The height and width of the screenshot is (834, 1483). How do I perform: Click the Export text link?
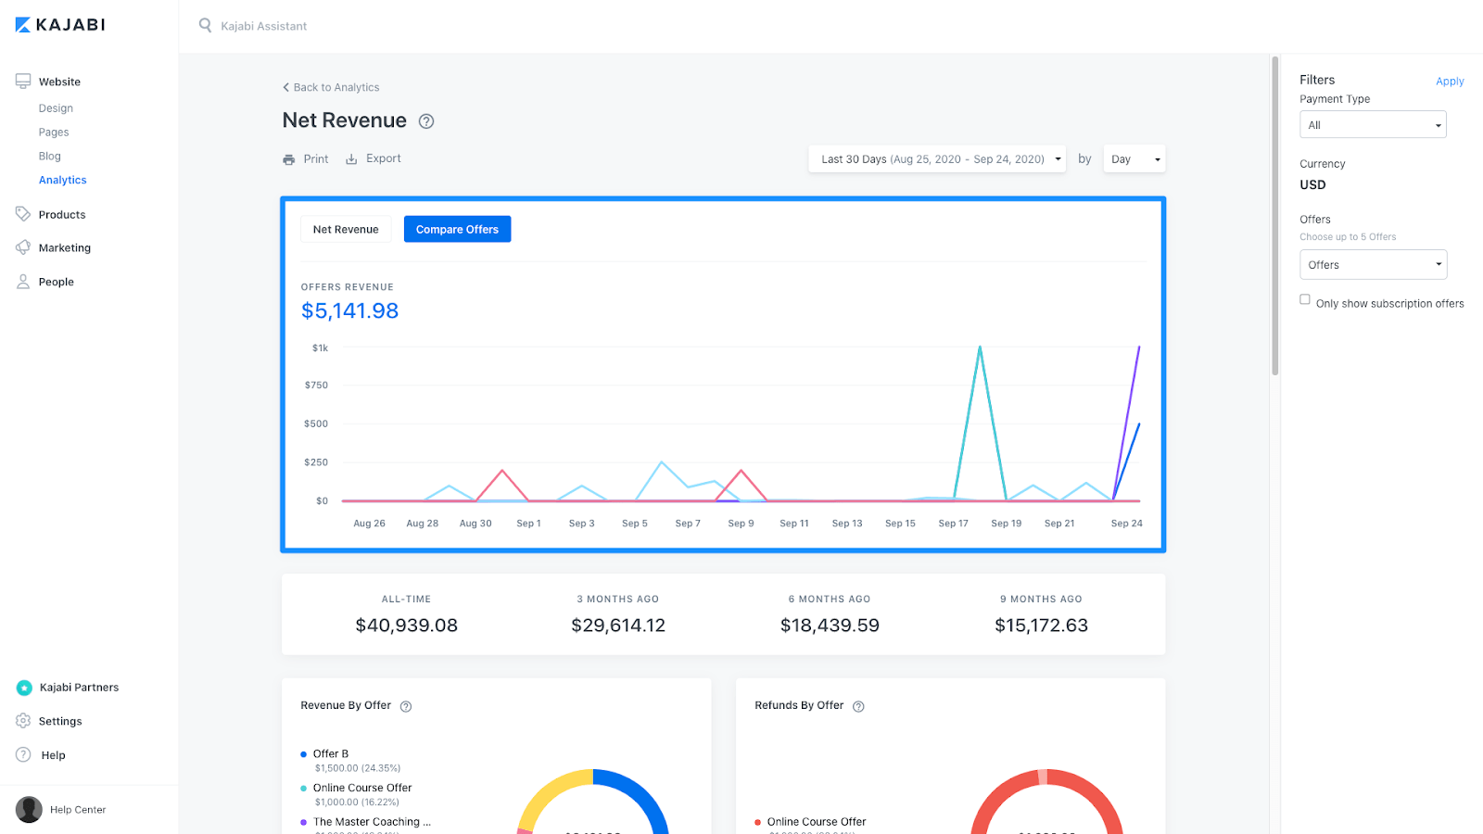pyautogui.click(x=384, y=158)
